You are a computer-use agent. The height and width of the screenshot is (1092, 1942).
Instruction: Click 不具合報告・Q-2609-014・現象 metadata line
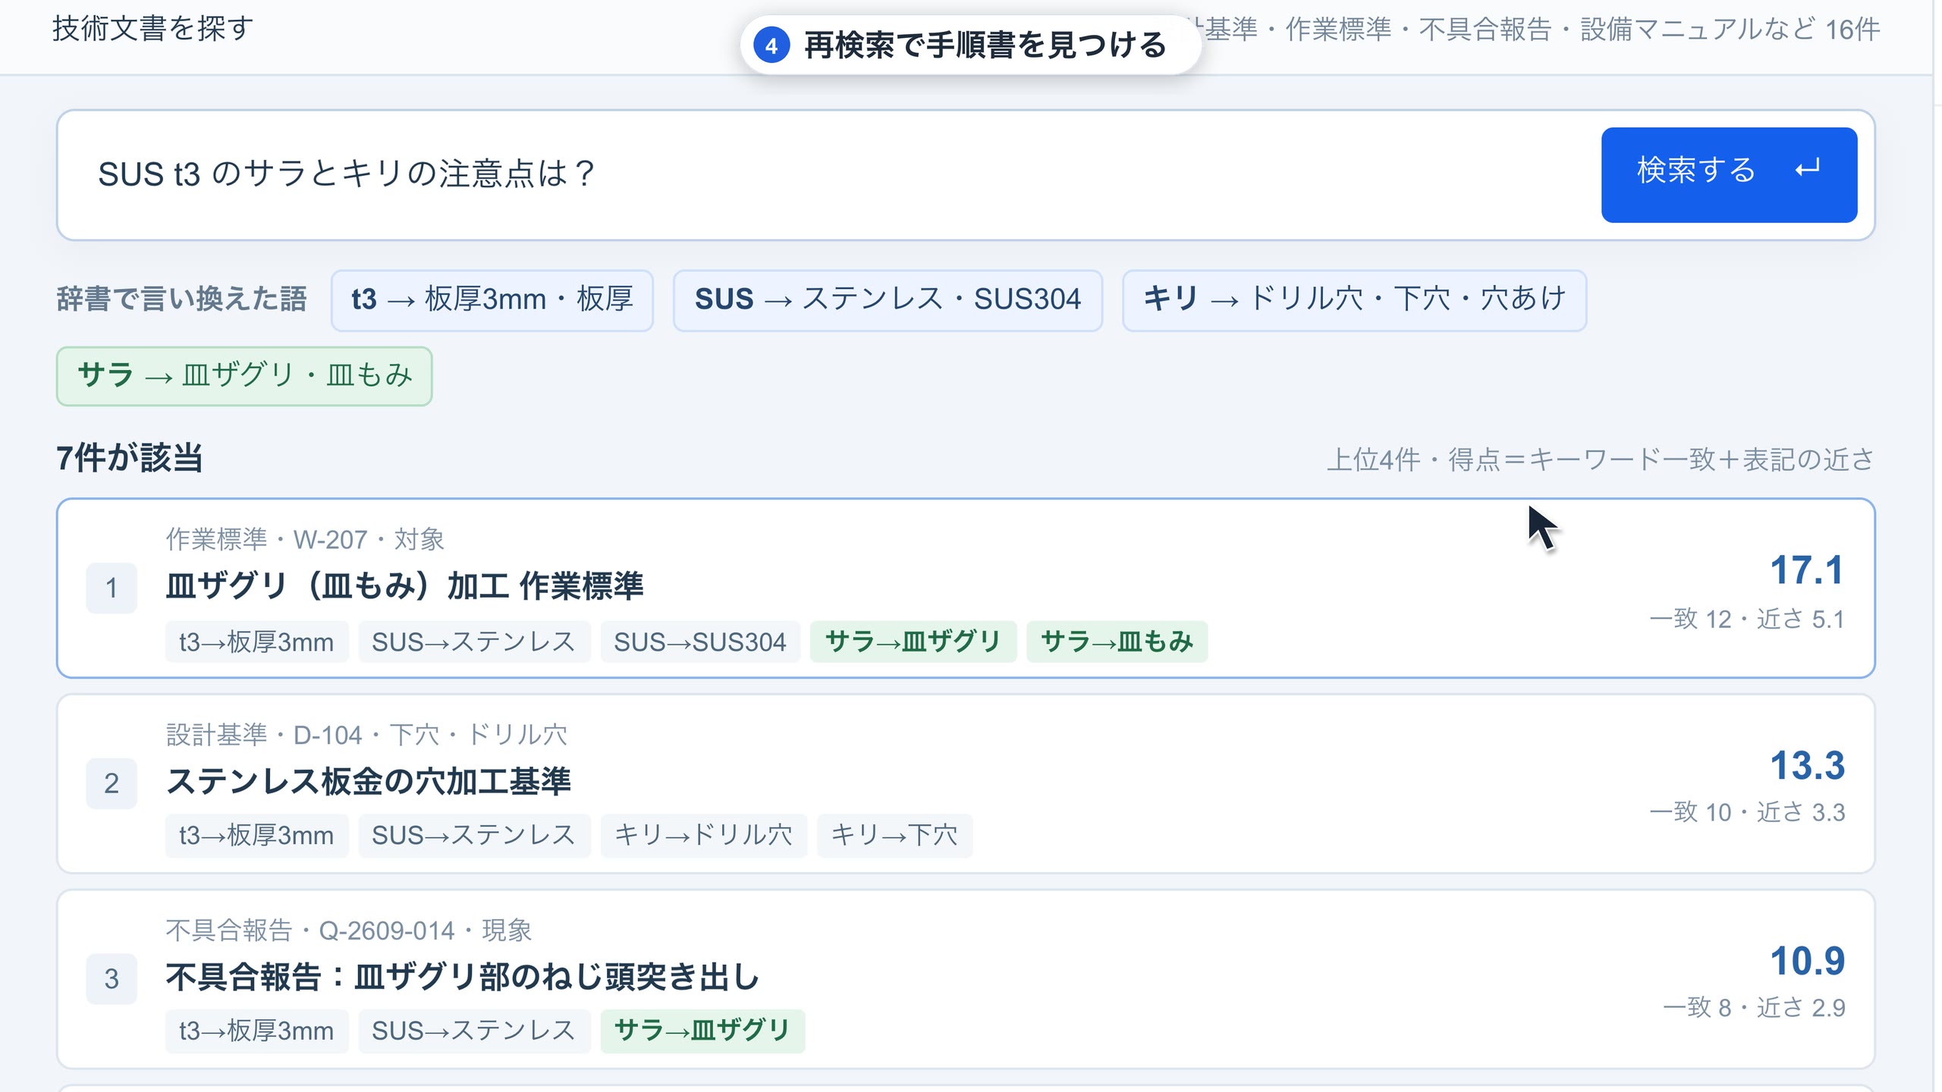point(348,930)
